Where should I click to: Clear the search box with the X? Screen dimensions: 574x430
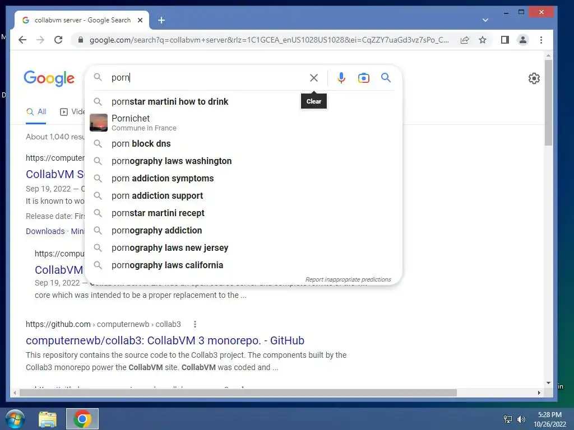coord(314,77)
